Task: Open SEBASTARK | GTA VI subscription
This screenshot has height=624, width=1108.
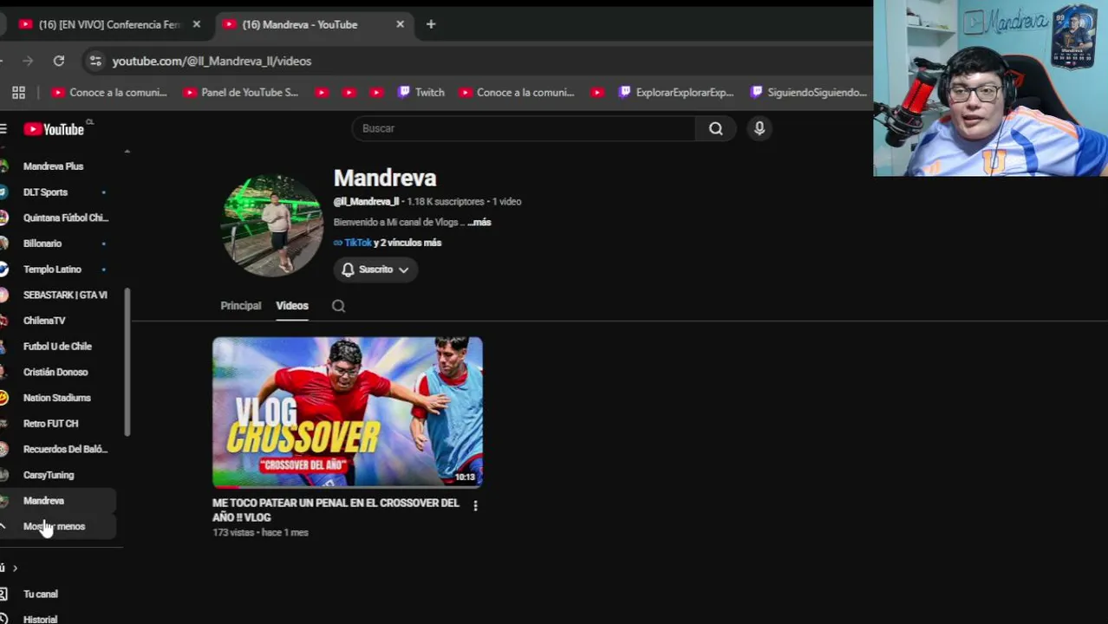Action: 54,295
